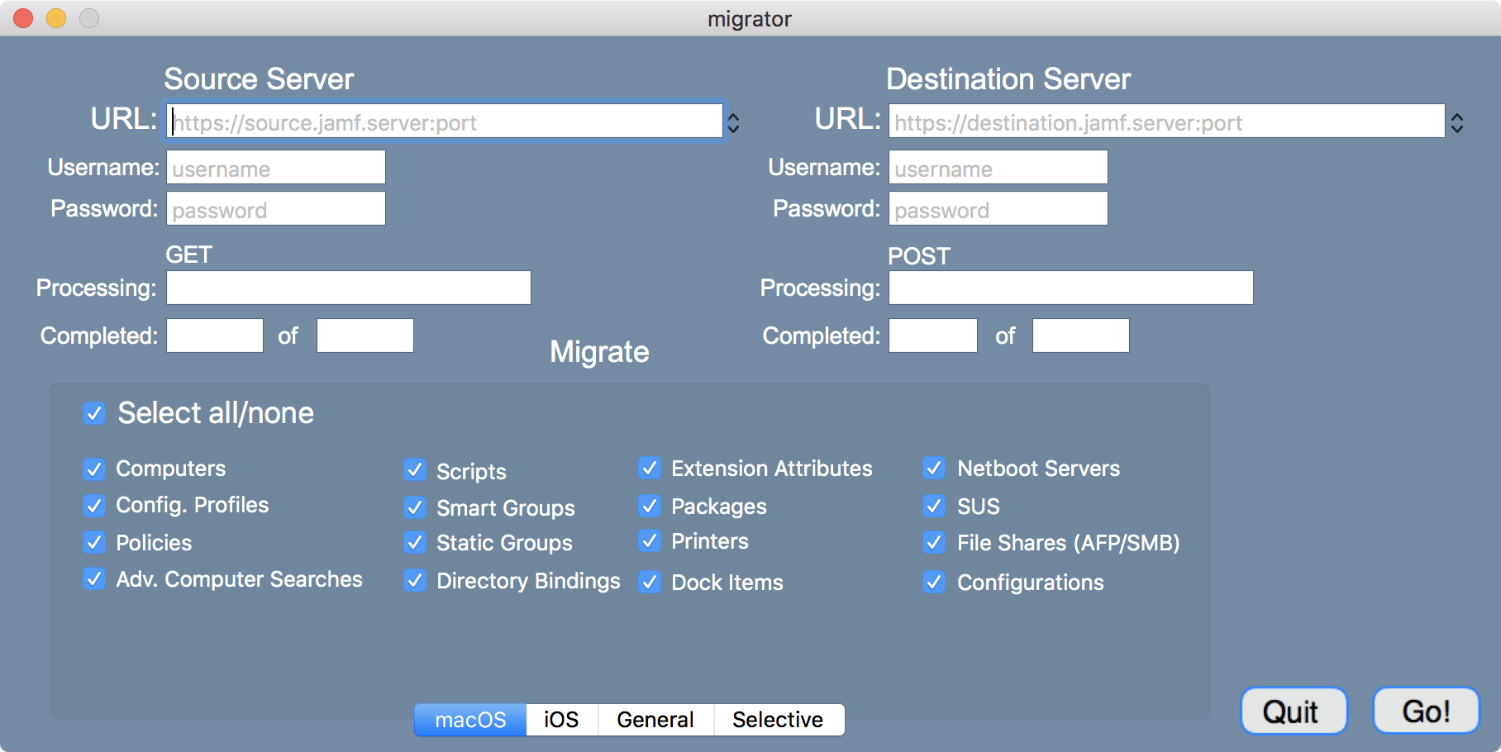Toggle the Dock Items checkbox
Image resolution: width=1501 pixels, height=752 pixels.
pyautogui.click(x=650, y=583)
